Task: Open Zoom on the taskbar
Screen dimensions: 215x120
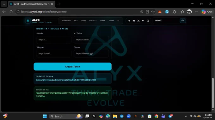Action: pyautogui.click(x=129, y=116)
